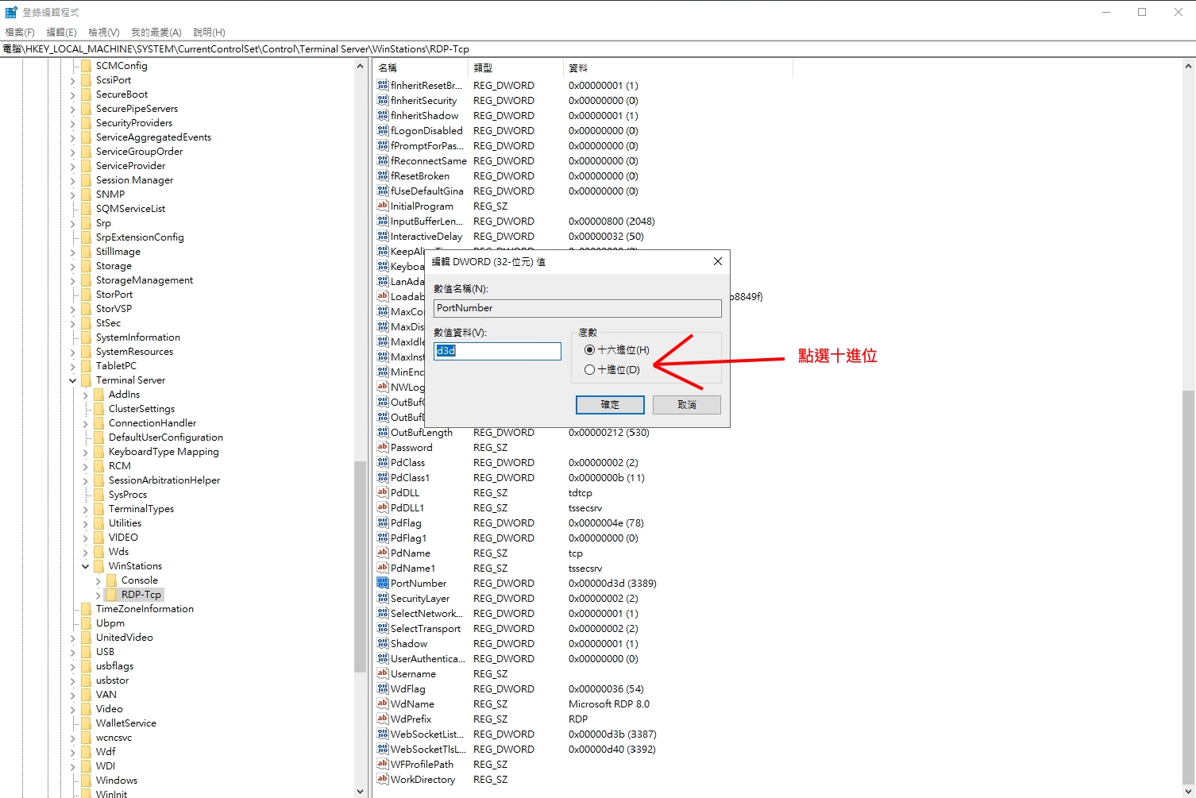Select the 十六進位(H) hexadecimal radio button
The height and width of the screenshot is (798, 1196).
pos(589,349)
